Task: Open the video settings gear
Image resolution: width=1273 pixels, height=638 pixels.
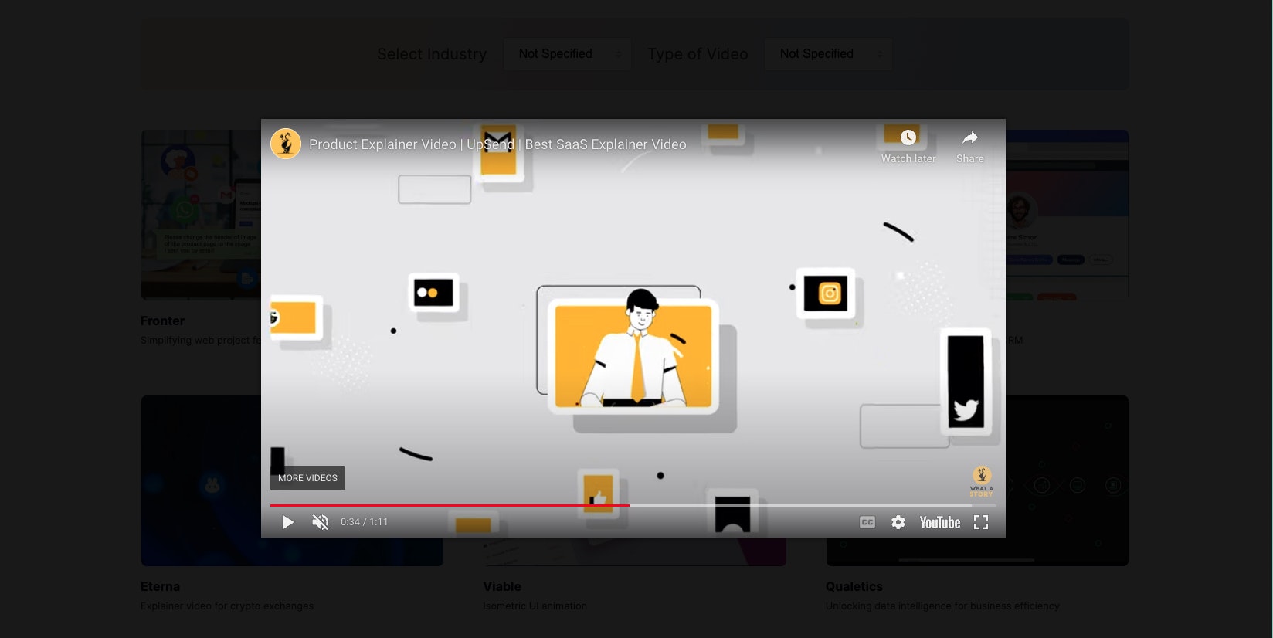Action: [x=898, y=522]
